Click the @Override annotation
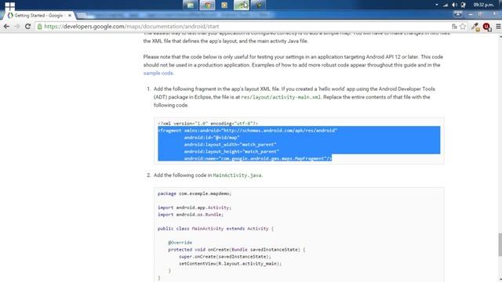 [180, 243]
